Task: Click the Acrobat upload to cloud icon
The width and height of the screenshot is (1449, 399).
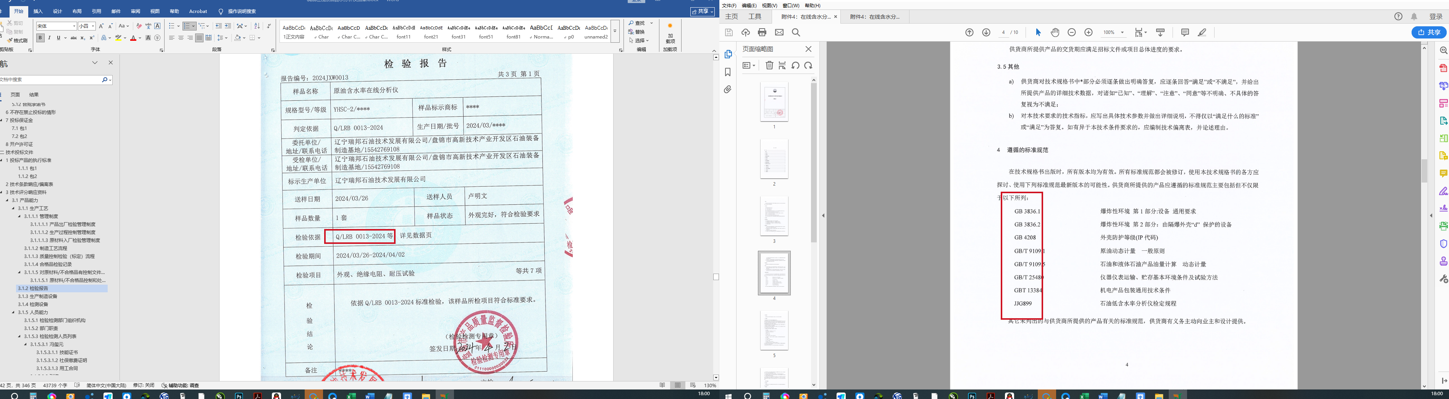Action: 745,32
